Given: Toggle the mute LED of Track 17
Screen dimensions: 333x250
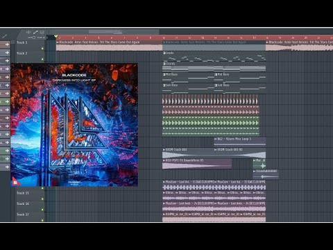Looking at the screenshot, I should coord(42,220).
